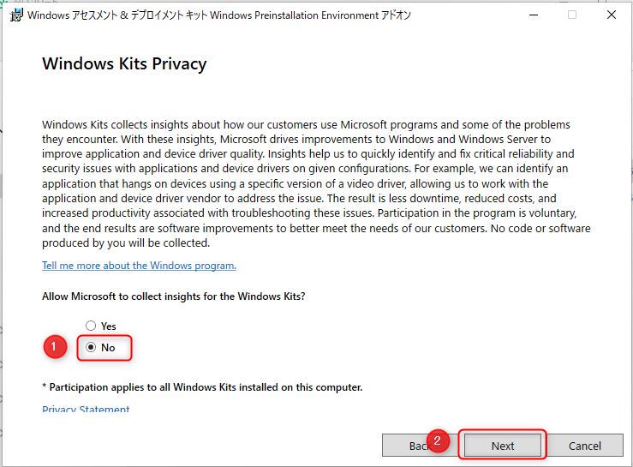Viewport: 633px width, 467px height.
Task: Open the Privacy Statement link
Action: point(86,410)
